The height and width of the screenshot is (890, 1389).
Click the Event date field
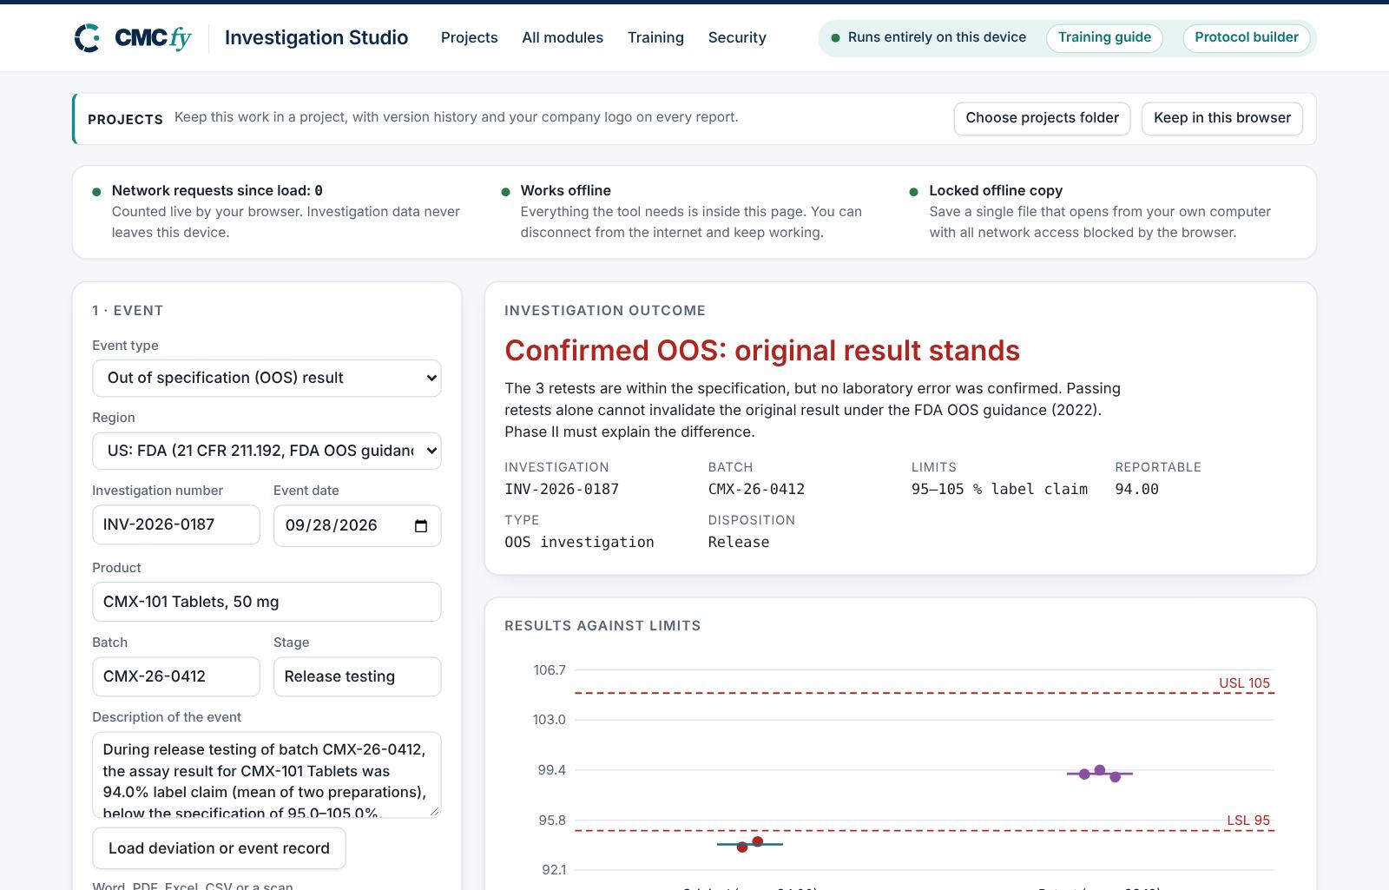(x=357, y=525)
